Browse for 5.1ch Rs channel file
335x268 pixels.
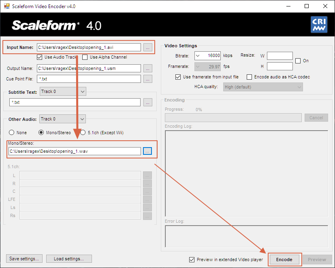coord(147,216)
